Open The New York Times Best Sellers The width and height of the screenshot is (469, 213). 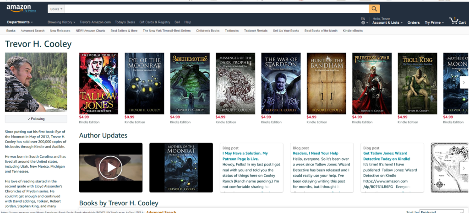(x=167, y=31)
